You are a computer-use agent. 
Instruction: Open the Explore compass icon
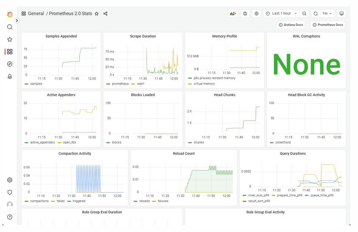(x=10, y=64)
